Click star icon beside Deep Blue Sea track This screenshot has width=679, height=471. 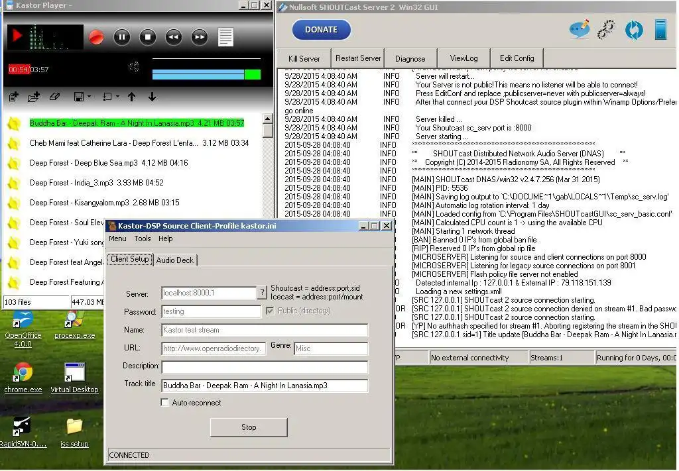[x=14, y=164]
